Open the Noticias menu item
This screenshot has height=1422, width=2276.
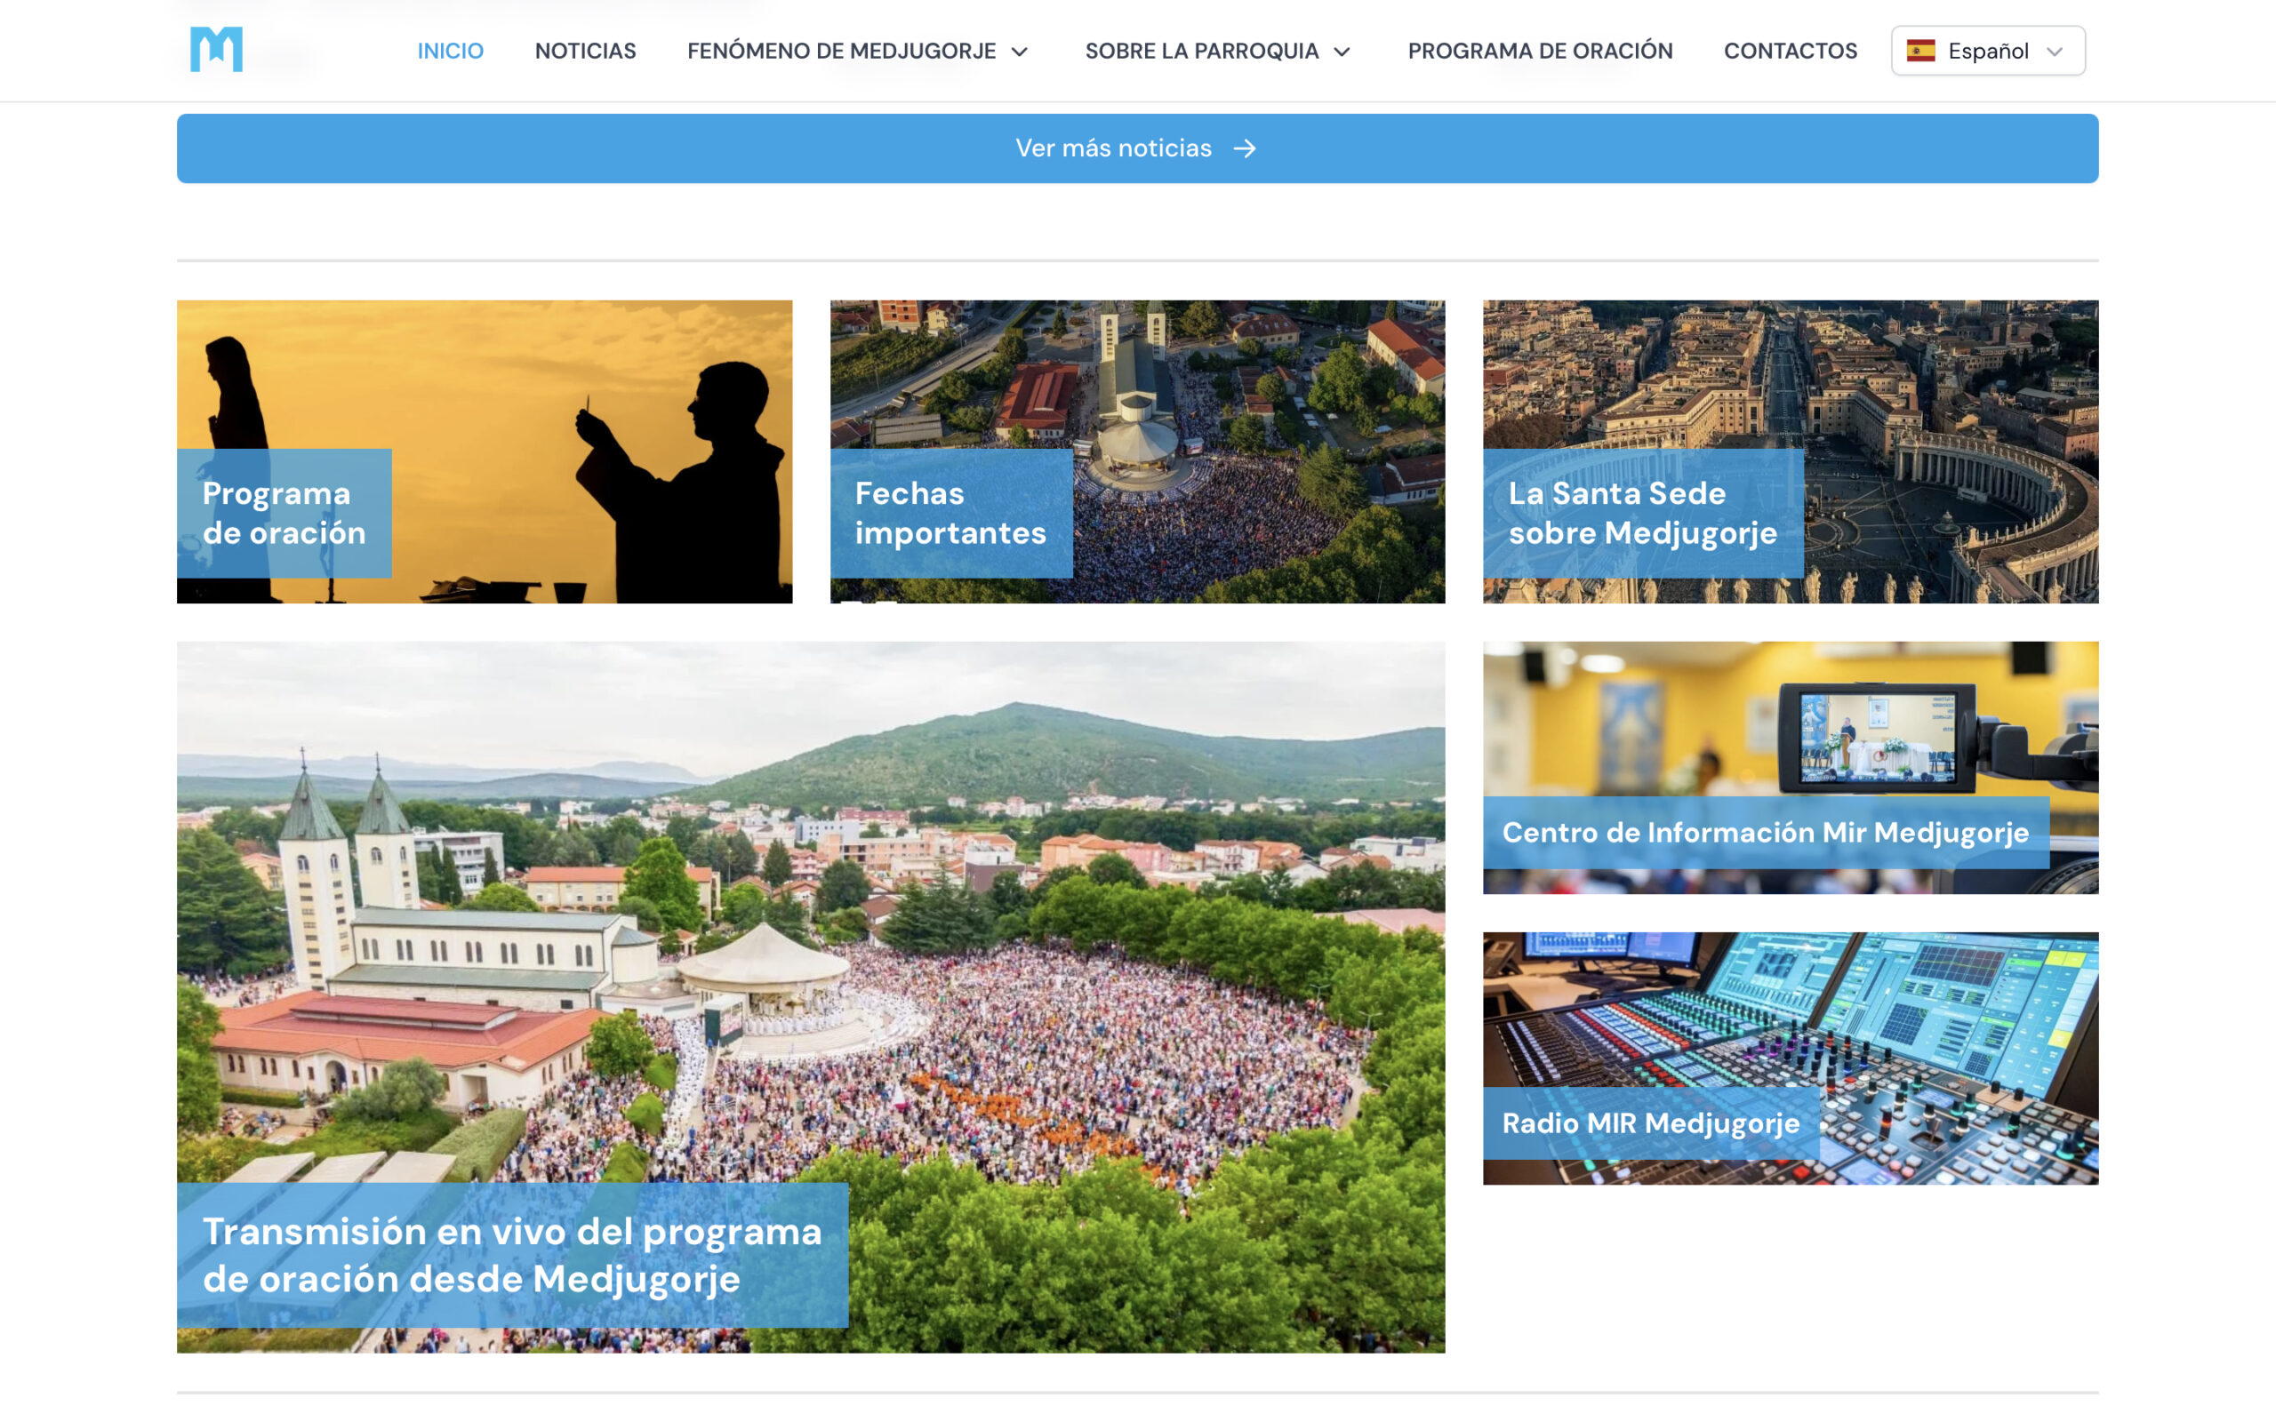click(585, 51)
